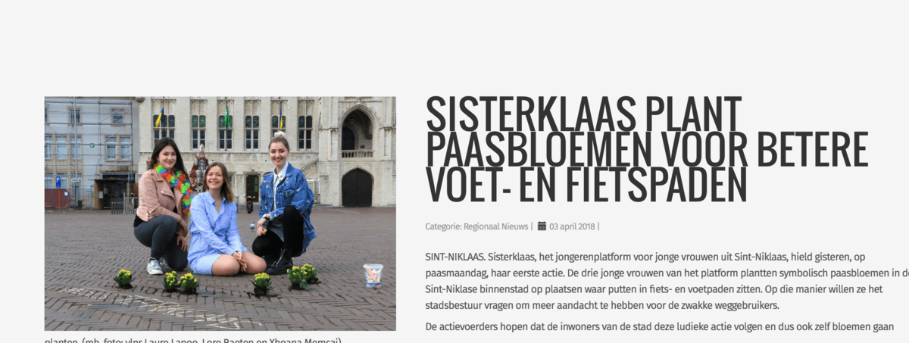Image resolution: width=909 pixels, height=343 pixels.
Task: Click the photo caption under the image
Action: (193, 340)
